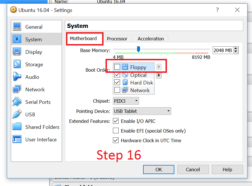The width and height of the screenshot is (252, 186).
Task: Click the General monitor icon in sidebar
Action: click(x=17, y=27)
